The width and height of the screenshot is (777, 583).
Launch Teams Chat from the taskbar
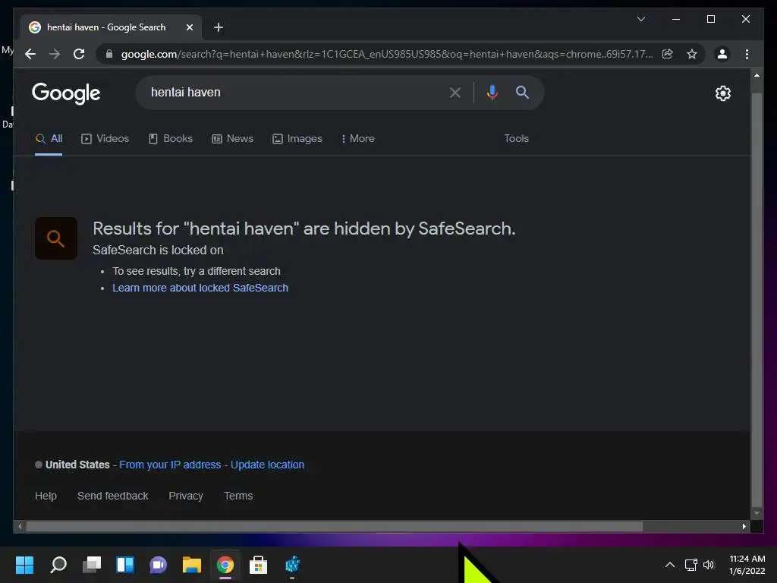point(158,565)
